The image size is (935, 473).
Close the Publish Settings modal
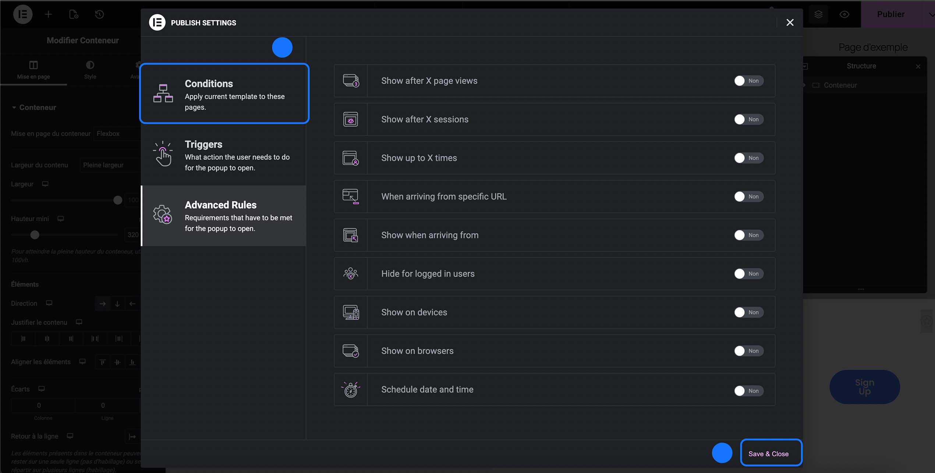(790, 22)
